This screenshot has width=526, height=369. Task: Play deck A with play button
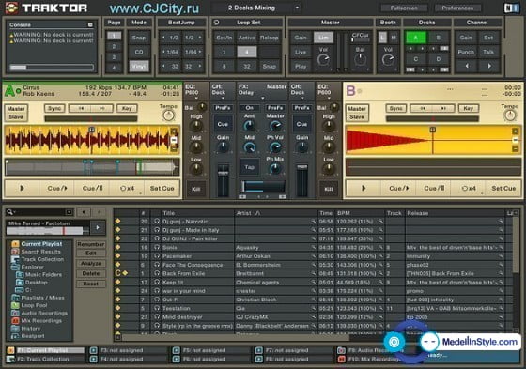(22, 188)
